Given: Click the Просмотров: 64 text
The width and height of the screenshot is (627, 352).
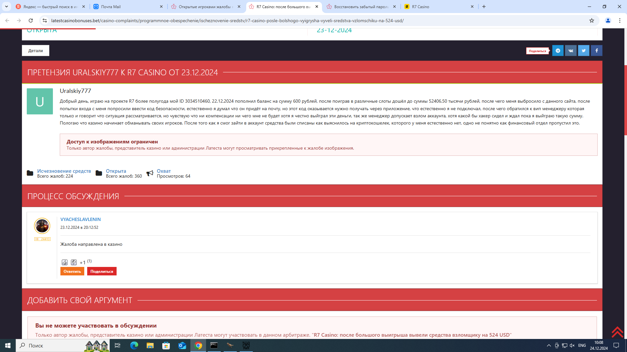Looking at the screenshot, I should coord(173,176).
